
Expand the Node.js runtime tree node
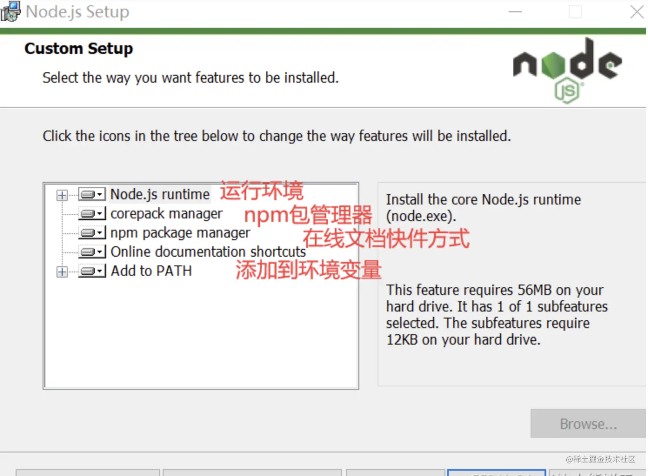pos(62,195)
